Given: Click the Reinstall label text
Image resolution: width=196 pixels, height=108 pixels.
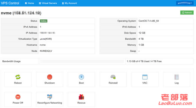Looking at the screenshot, I should click(x=113, y=83).
